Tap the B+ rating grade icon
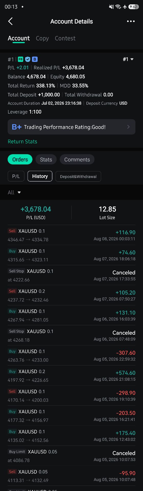Image resolution: width=143 pixels, height=491 pixels. click(17, 127)
